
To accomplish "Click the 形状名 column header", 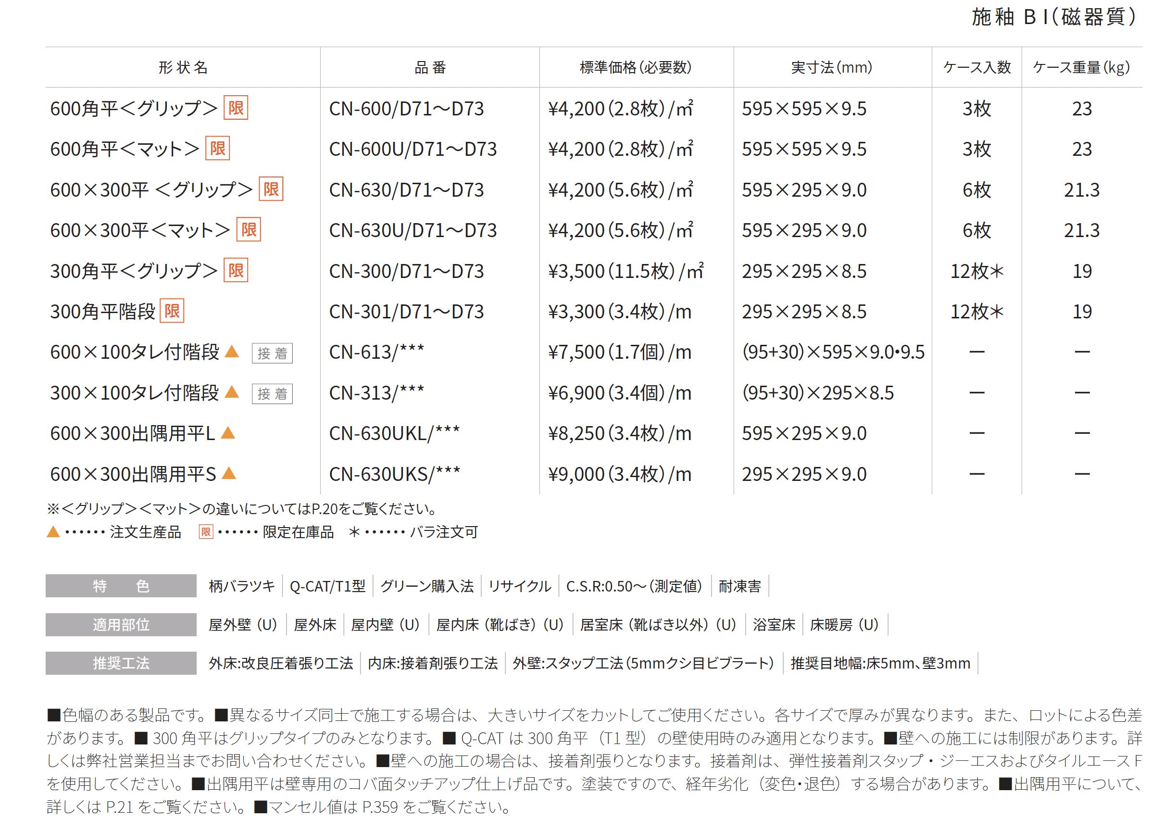I will point(183,68).
